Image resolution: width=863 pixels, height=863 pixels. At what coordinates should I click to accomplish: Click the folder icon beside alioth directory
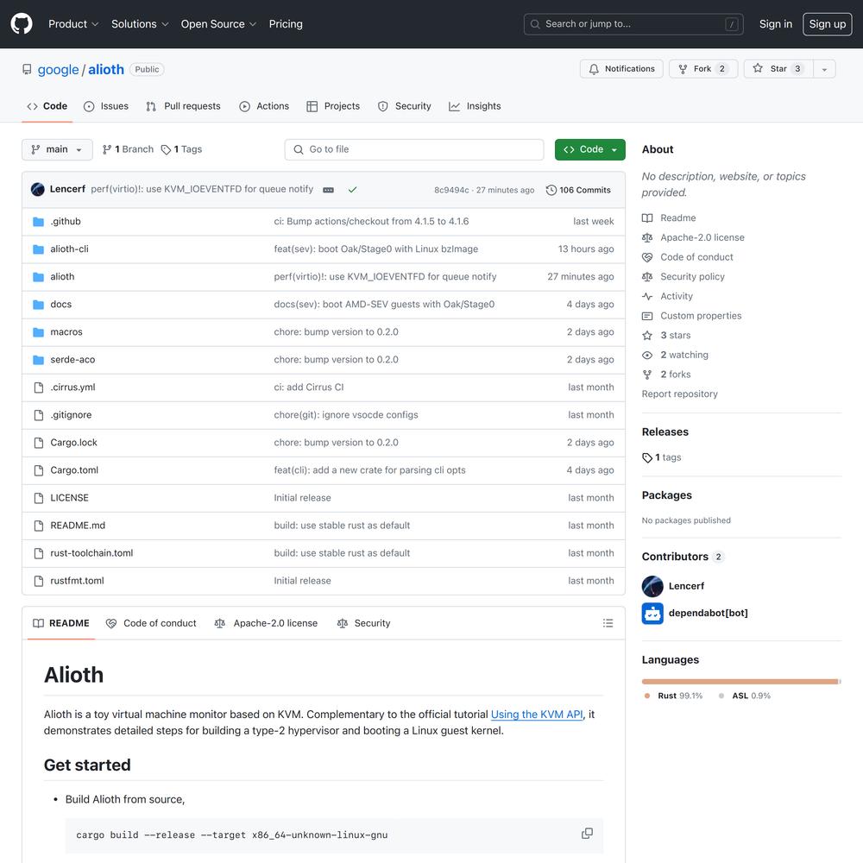click(39, 277)
